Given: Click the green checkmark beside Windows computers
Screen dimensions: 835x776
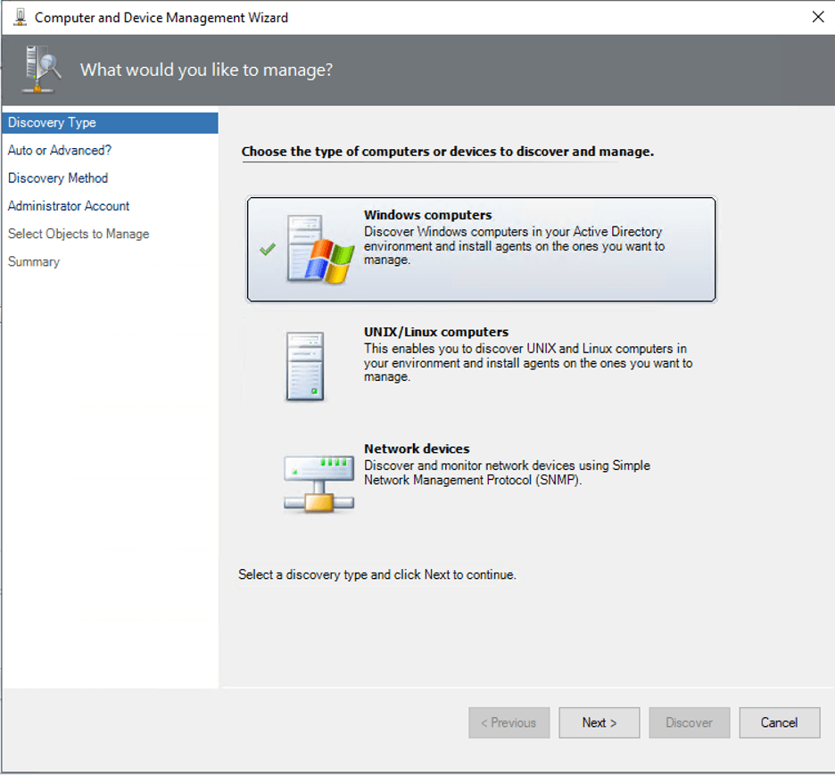Looking at the screenshot, I should 267,250.
